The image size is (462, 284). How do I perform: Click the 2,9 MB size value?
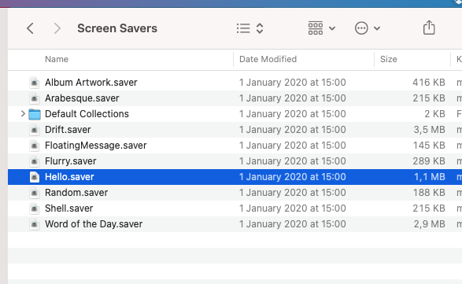point(429,224)
